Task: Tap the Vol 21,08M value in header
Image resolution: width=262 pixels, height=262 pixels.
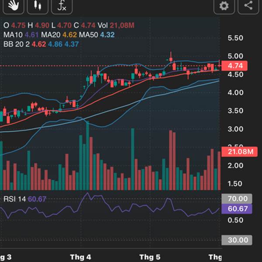Action: (116, 25)
